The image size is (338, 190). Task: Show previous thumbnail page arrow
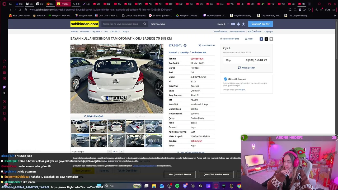pos(110,151)
